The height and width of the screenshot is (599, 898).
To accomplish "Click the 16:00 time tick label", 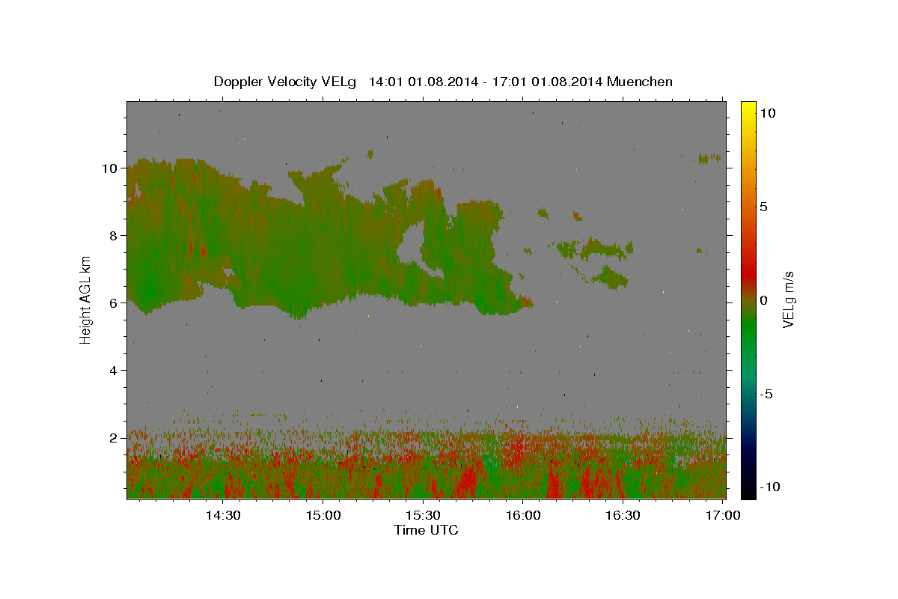I will [x=522, y=515].
